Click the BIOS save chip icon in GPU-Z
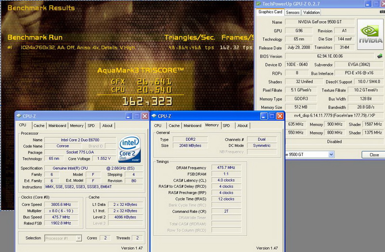This screenshot has width=385, height=252. (380, 56)
